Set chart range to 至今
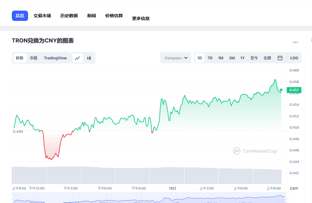This screenshot has height=203, width=312. pos(254,58)
